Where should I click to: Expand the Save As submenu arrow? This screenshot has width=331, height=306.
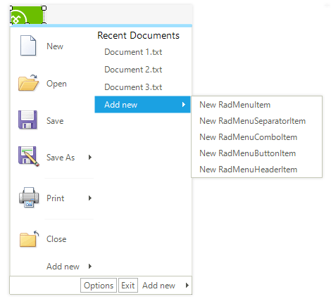click(x=90, y=158)
